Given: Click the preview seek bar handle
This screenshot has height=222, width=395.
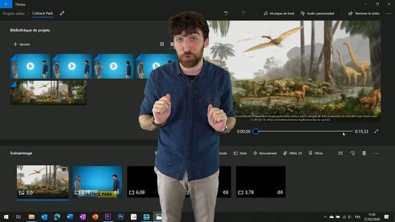Looking at the screenshot, I should click(256, 131).
